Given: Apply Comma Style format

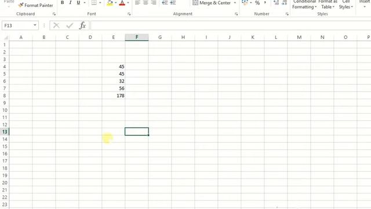Looking at the screenshot, I should (x=265, y=3).
